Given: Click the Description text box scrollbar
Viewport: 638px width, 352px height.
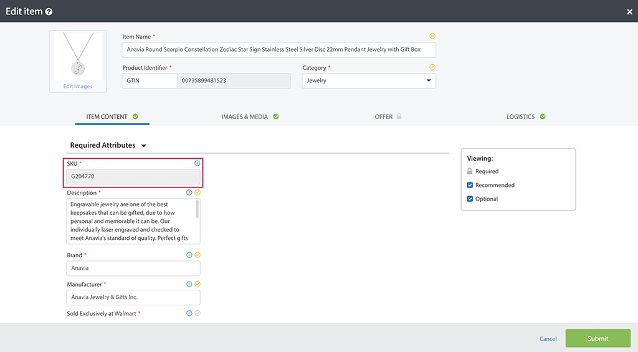Looking at the screenshot, I should pyautogui.click(x=198, y=209).
